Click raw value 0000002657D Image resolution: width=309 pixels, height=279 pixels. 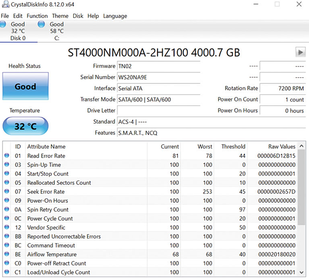point(276,191)
